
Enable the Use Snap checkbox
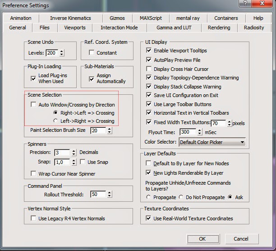(x=83, y=162)
